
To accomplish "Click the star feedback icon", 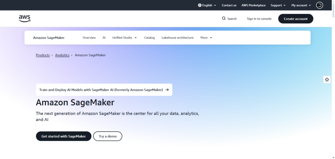I will (327, 80).
